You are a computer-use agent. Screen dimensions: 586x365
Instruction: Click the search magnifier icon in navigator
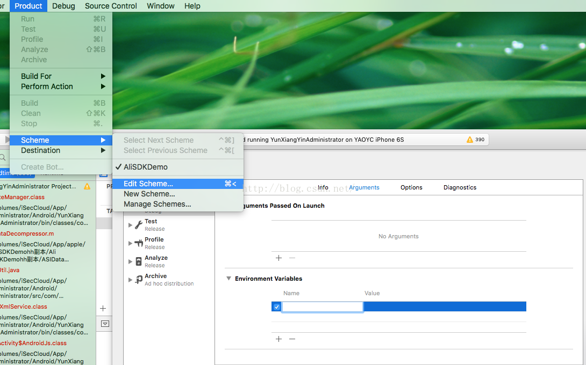[x=3, y=157]
